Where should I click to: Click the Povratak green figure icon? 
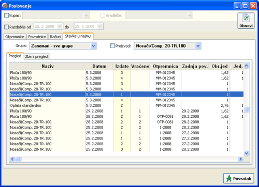coord(229,178)
